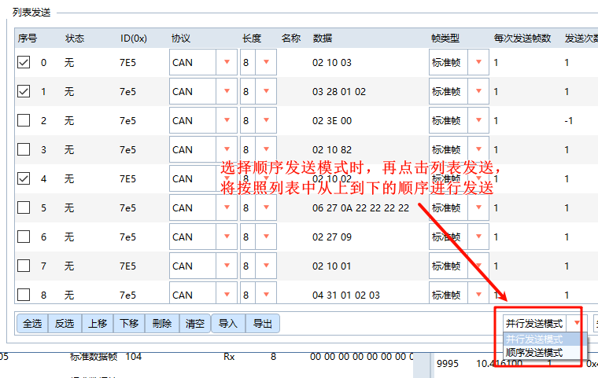Image resolution: width=598 pixels, height=378 pixels.
Task: Click the 序号 column header
Action: [28, 38]
